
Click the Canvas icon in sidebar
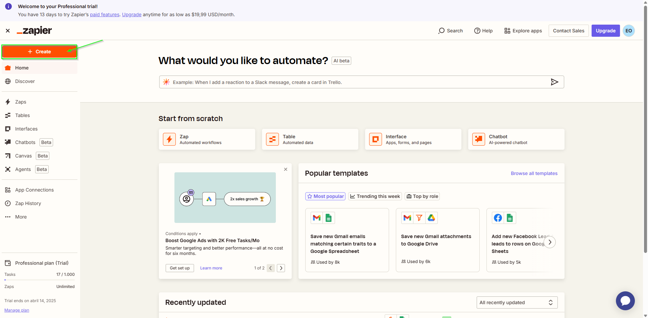[x=8, y=156]
